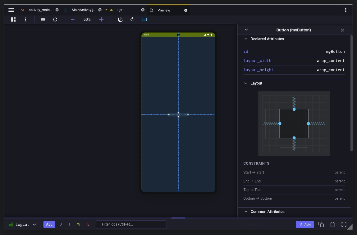Toggle the layout panels view icon

(x=13, y=20)
